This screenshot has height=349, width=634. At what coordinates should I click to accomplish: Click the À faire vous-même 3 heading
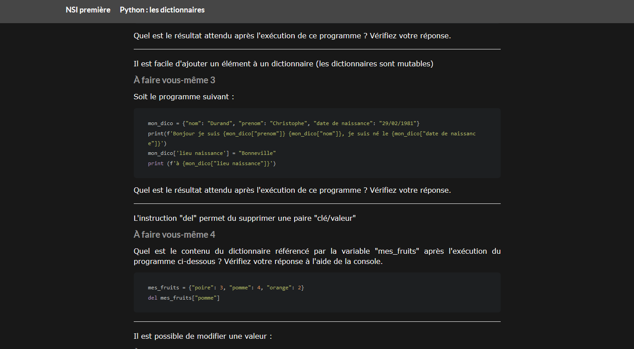click(x=175, y=80)
